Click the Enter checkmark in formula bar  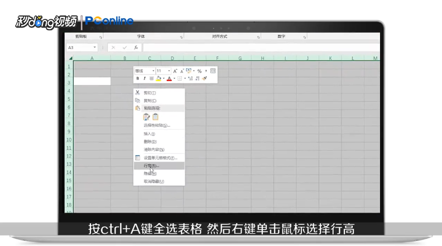124,47
